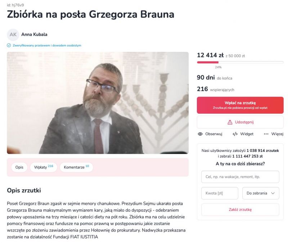The width and height of the screenshot is (288, 243).
Task: Switch to the Opis tab
Action: pyautogui.click(x=19, y=167)
